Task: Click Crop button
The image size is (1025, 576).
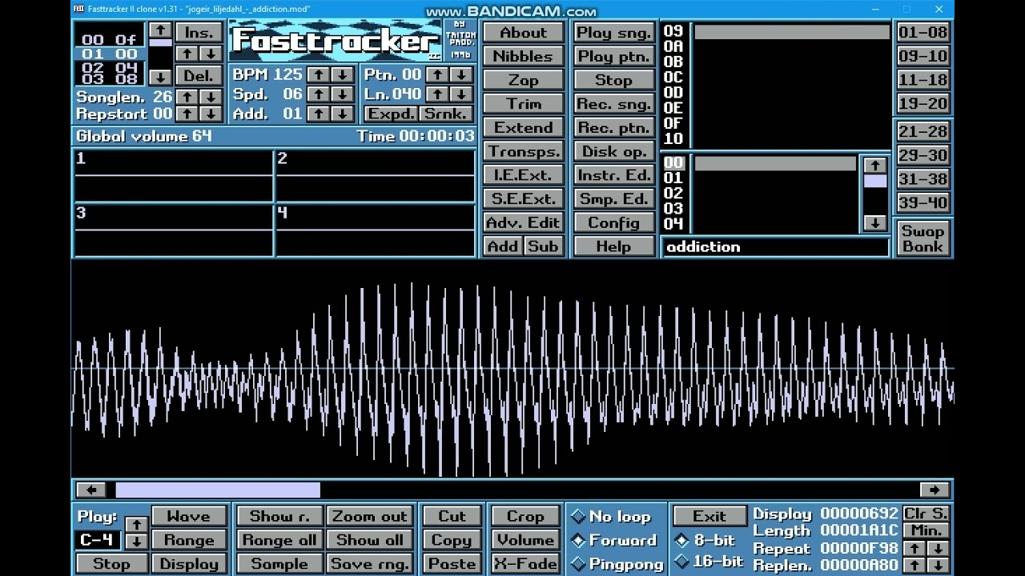Action: tap(525, 517)
